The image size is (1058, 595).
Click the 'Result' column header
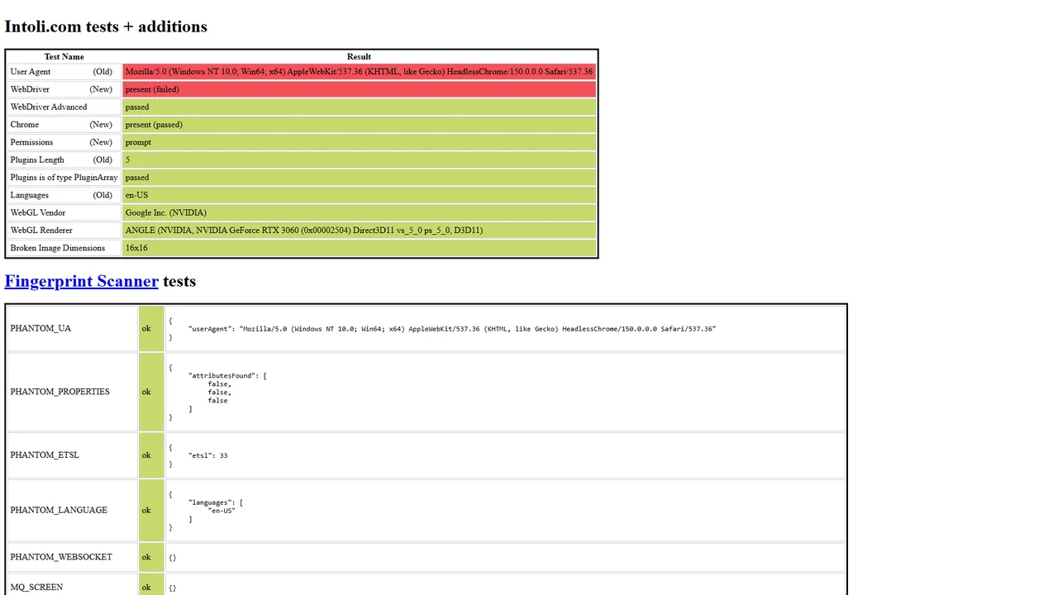point(359,56)
